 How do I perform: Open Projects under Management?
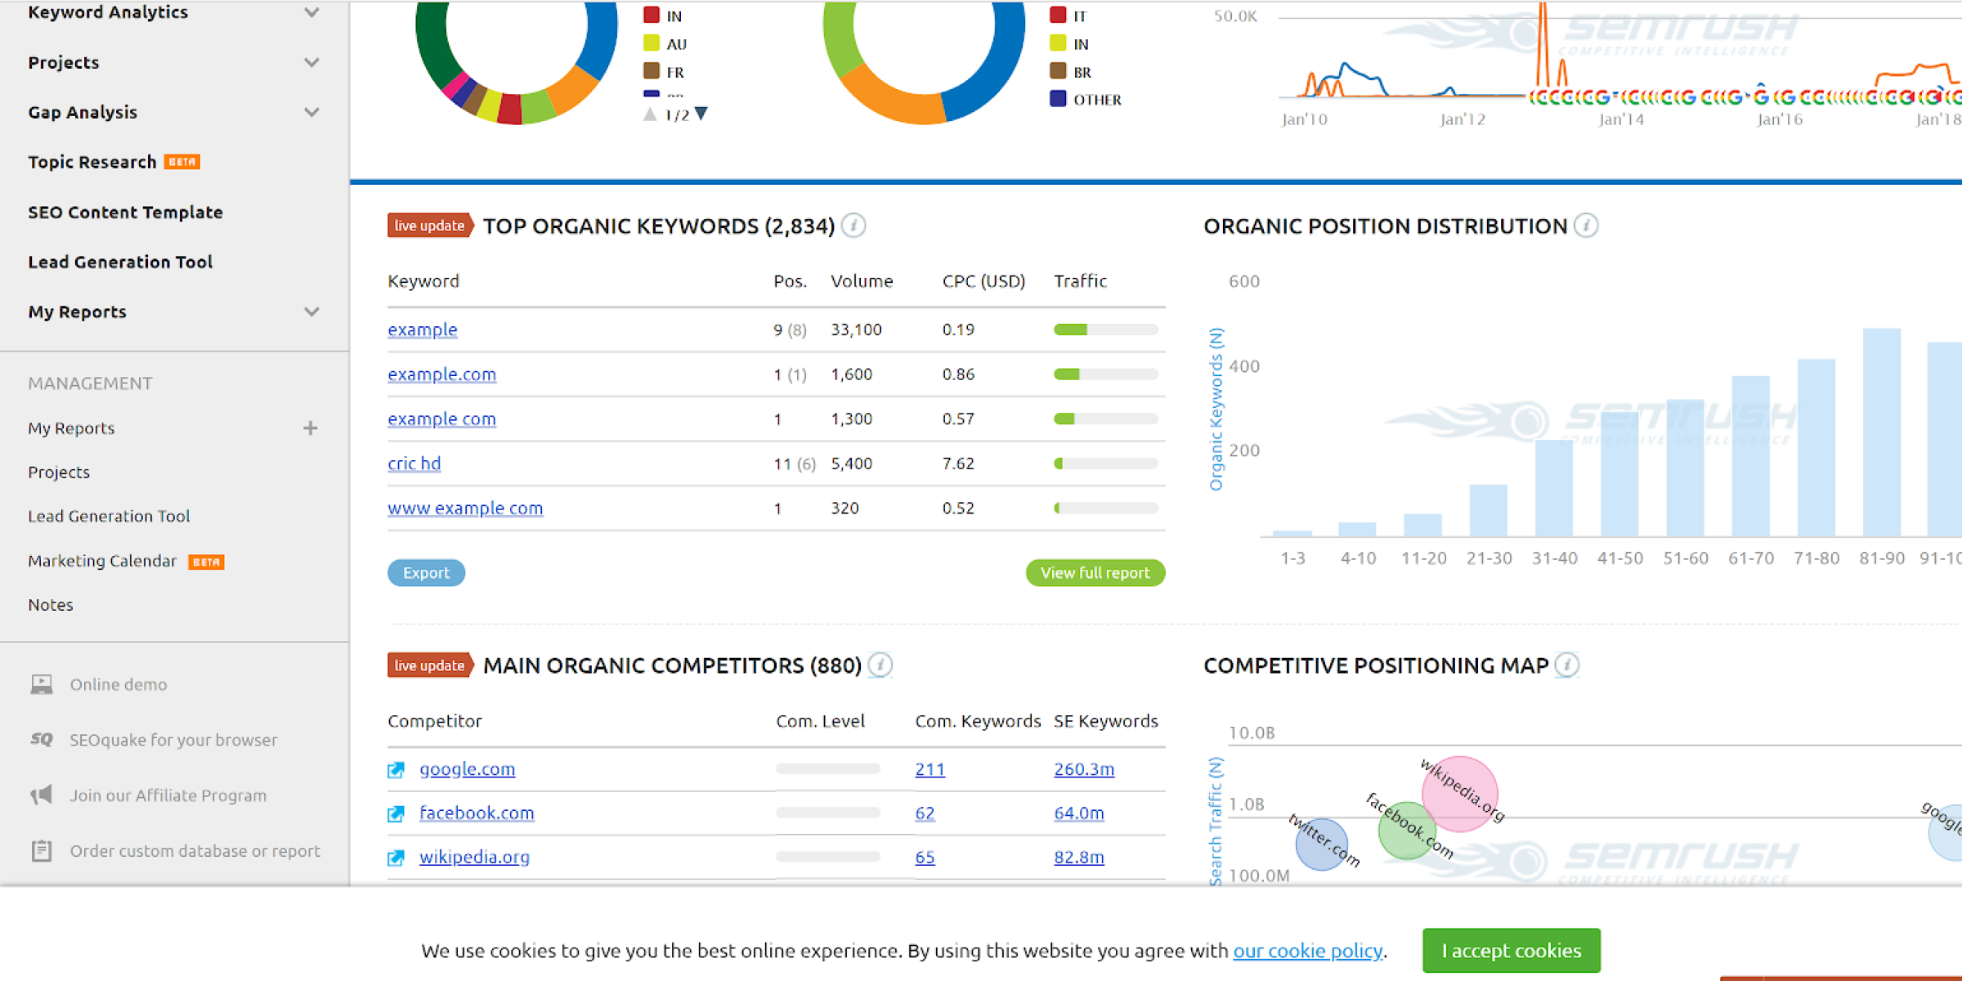click(x=59, y=473)
